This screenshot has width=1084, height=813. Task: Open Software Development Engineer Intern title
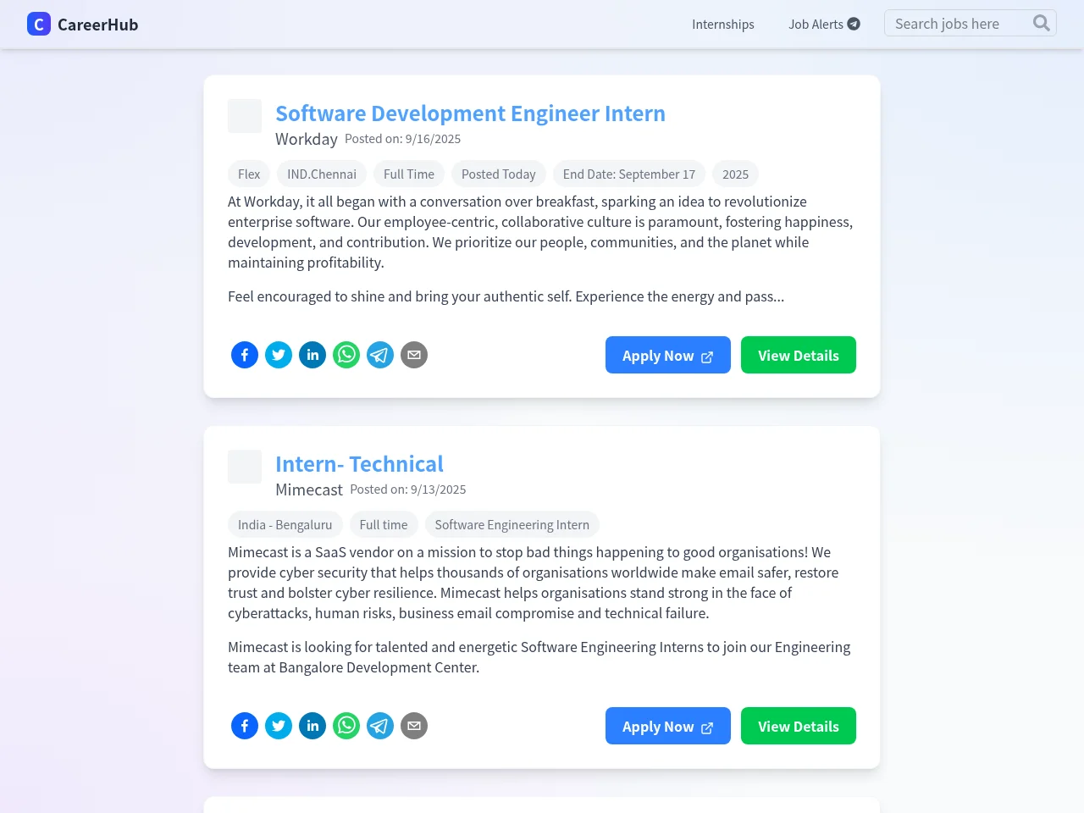(470, 113)
